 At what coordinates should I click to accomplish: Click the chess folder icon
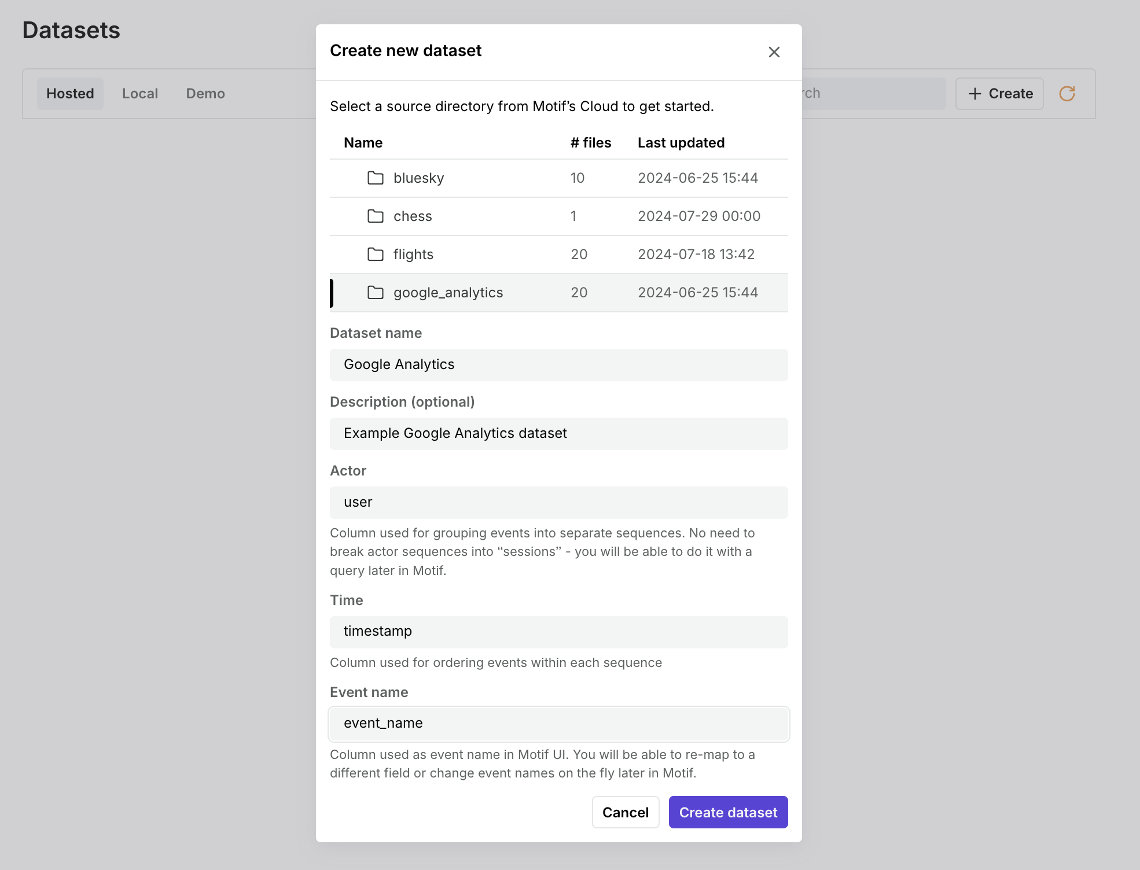[x=376, y=216]
